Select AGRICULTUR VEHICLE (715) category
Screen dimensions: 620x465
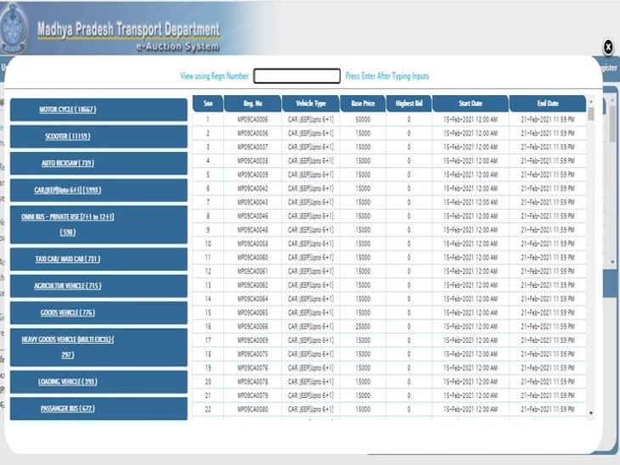coord(99,286)
